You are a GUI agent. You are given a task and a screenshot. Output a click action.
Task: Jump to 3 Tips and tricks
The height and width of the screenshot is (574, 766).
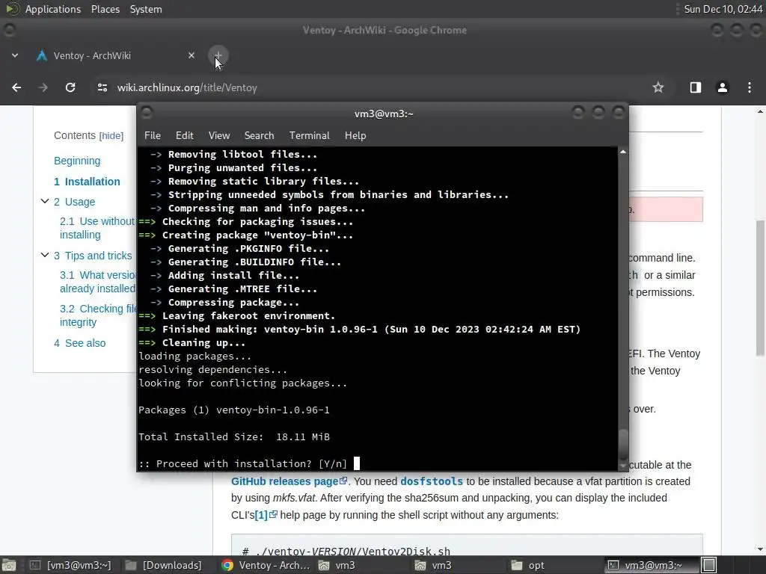[x=93, y=256]
